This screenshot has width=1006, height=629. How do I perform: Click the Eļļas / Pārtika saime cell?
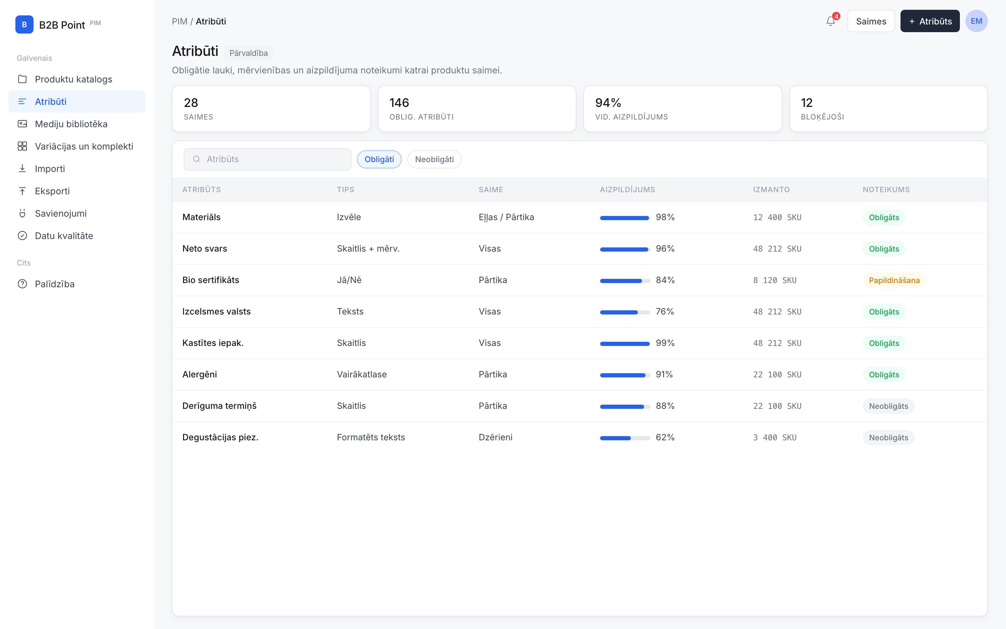pos(506,217)
